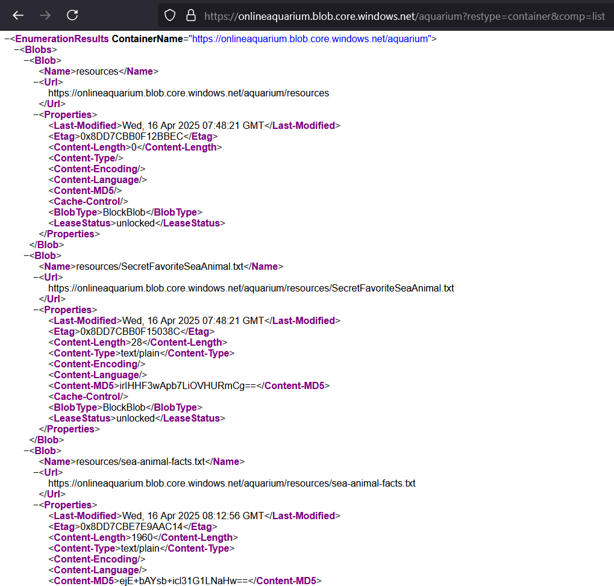Click the sea-animal-facts.txt full URL text

coord(231,484)
